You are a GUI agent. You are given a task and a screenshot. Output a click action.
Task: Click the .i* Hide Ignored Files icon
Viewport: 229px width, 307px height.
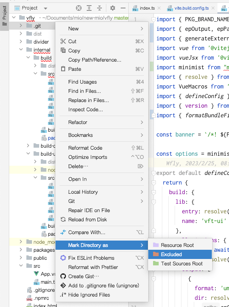63,295
